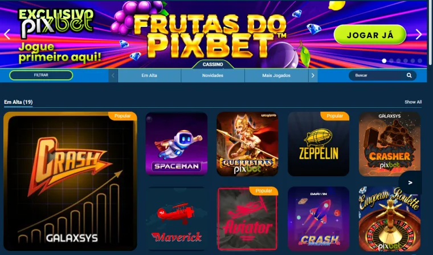Click the search magnifier icon

tap(409, 75)
